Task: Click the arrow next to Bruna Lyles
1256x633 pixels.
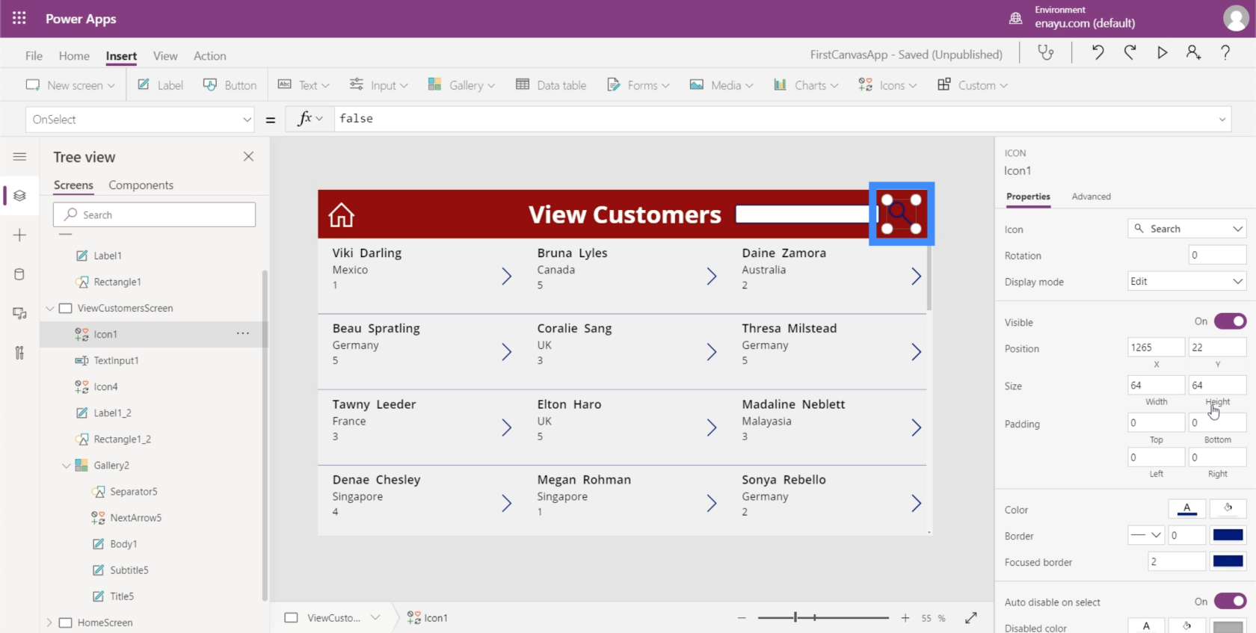Action: tap(711, 277)
